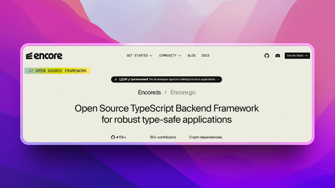Viewport: 335px width, 188px height.
Task: Click the GitHub 10k+ stars stat
Action: (x=119, y=137)
